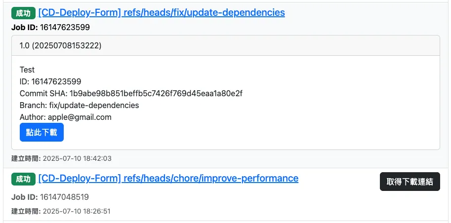Viewport: 451px width, 223px height.
Task: Click the 成功 badge beside improve-performance
Action: click(x=23, y=179)
